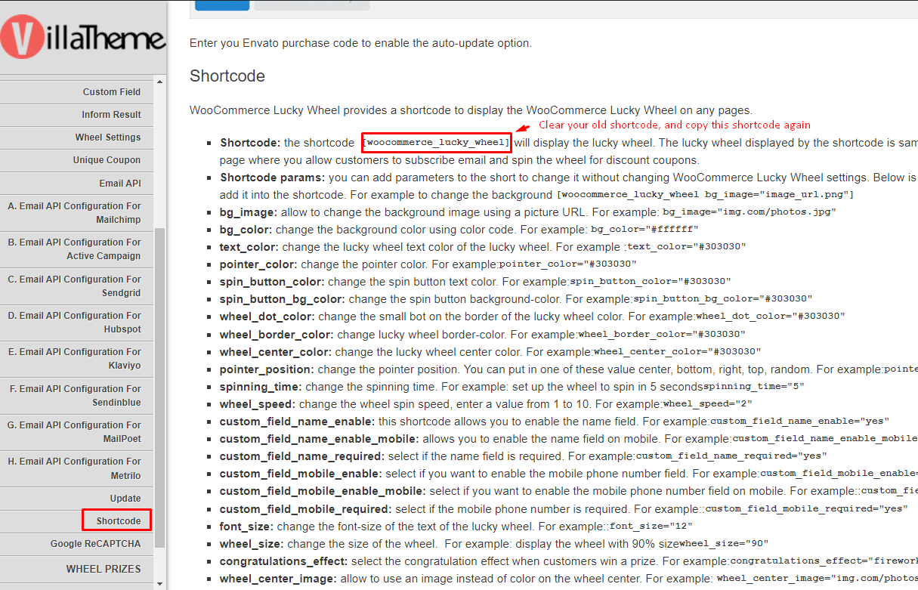The width and height of the screenshot is (918, 590).
Task: Click the pointer_color parameter name
Action: click(x=259, y=264)
